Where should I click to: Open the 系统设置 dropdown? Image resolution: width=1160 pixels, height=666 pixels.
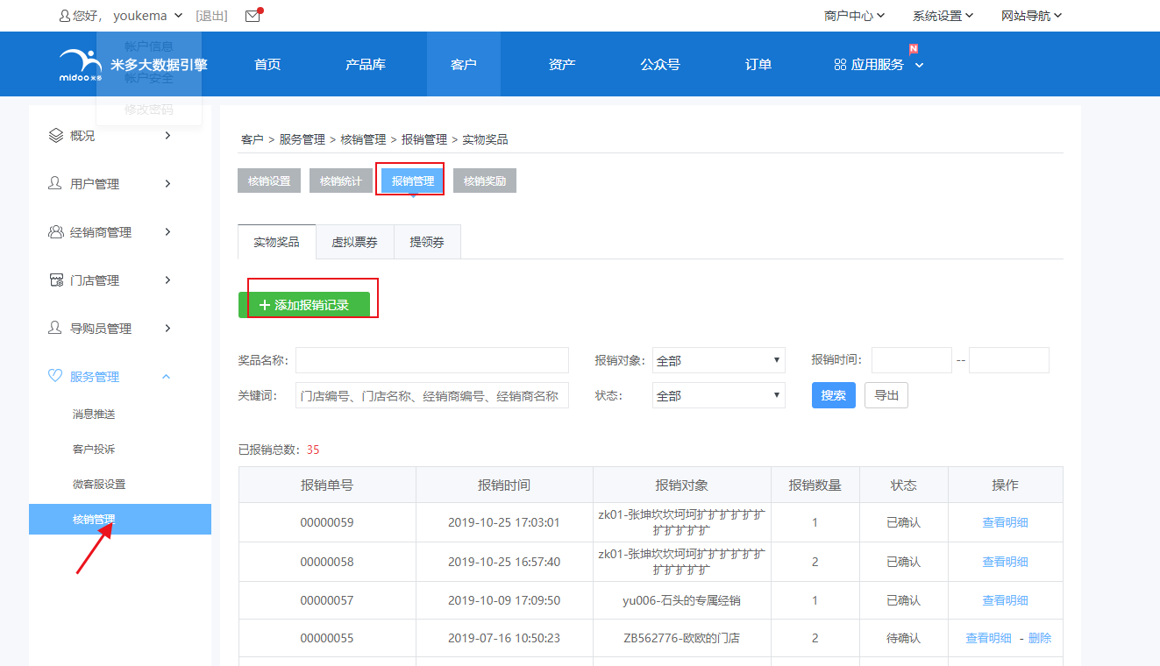click(x=943, y=16)
